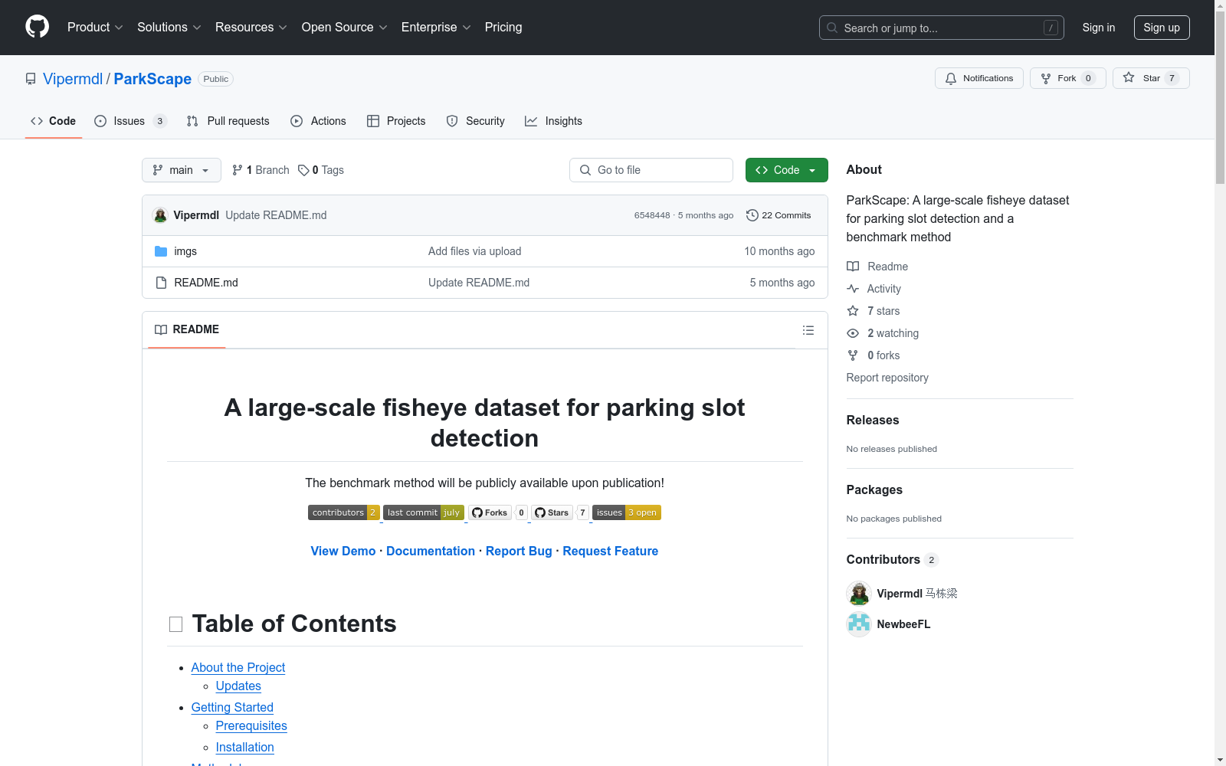This screenshot has height=766, width=1226.
Task: Click Vipermdl's avatar in the commit row
Action: coord(160,215)
